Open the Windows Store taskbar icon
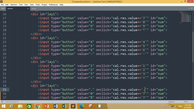 pos(29,106)
